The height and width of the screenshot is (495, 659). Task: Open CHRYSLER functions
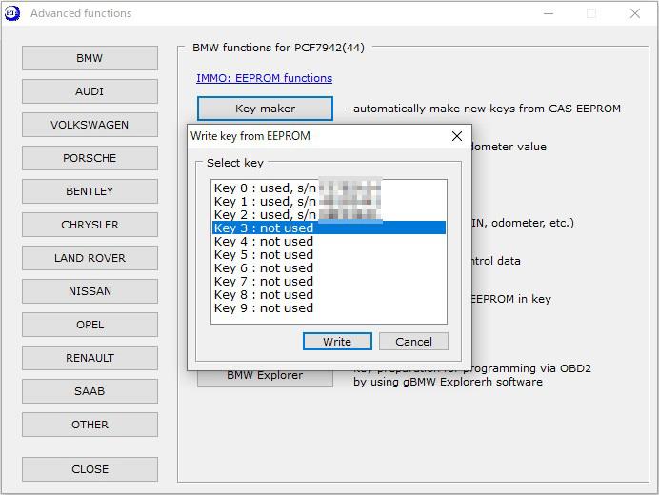click(x=90, y=225)
